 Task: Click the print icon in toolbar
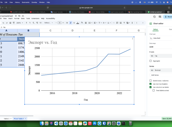[x=10, y=23]
